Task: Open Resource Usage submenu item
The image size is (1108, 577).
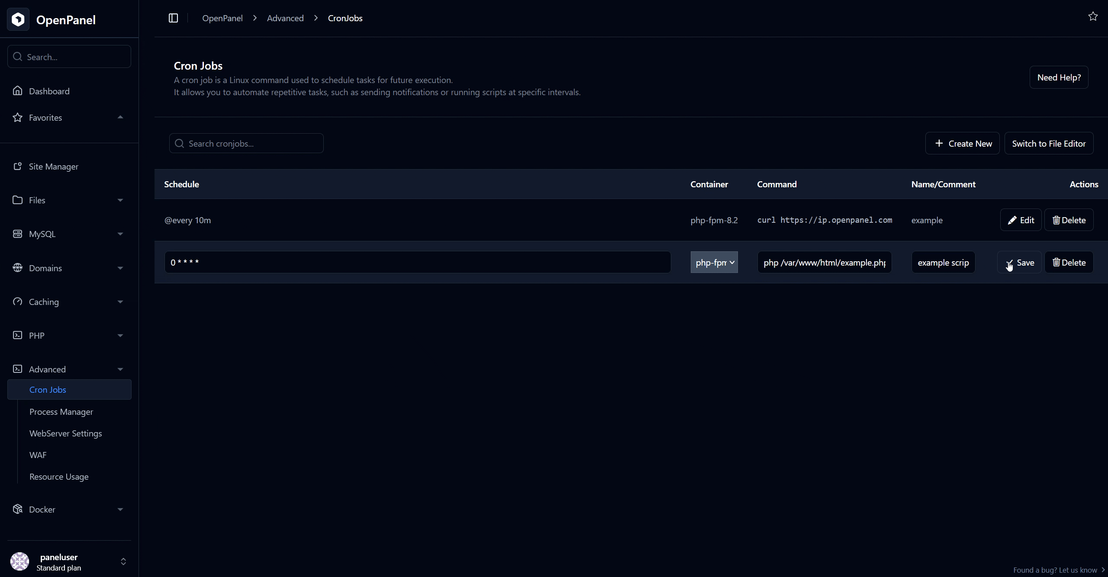Action: (59, 477)
